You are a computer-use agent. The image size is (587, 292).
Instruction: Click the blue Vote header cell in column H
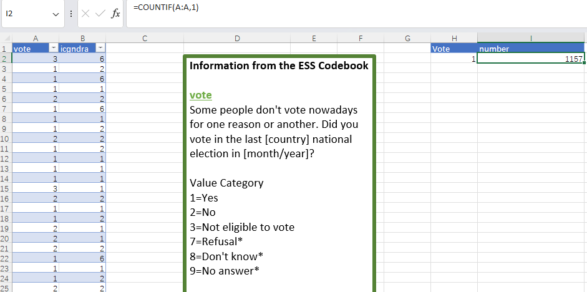pyautogui.click(x=454, y=49)
